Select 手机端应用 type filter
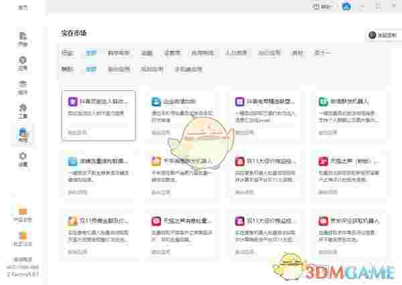The image size is (402, 285). [189, 69]
